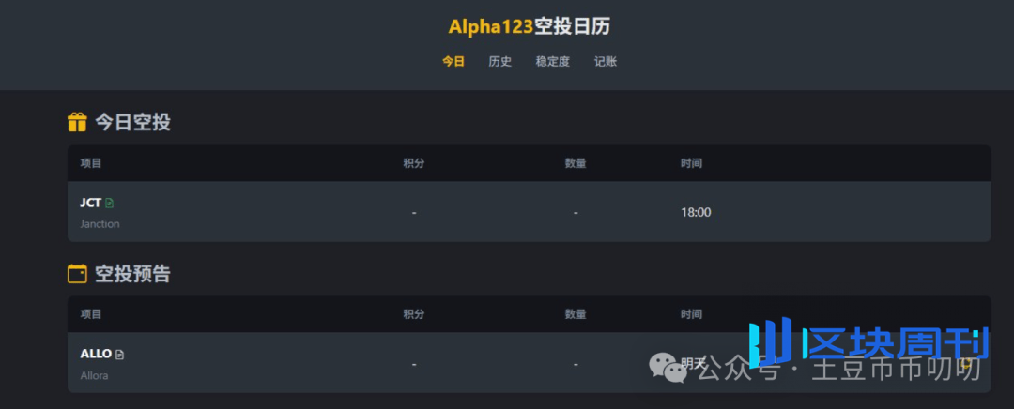The image size is (1014, 409).
Task: Click 项目 column header in 空投预告 table
Action: 91,314
